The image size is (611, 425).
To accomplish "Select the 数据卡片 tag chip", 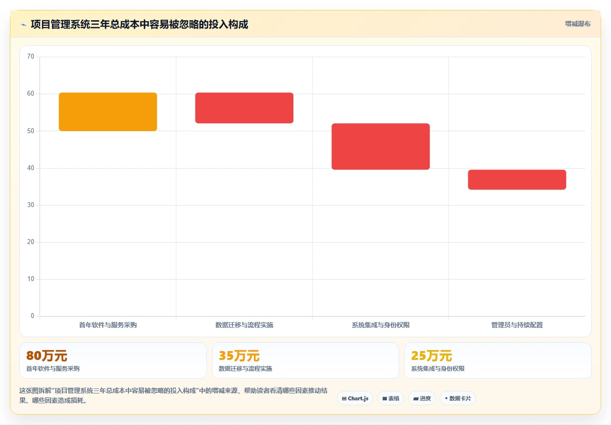I will (457, 398).
